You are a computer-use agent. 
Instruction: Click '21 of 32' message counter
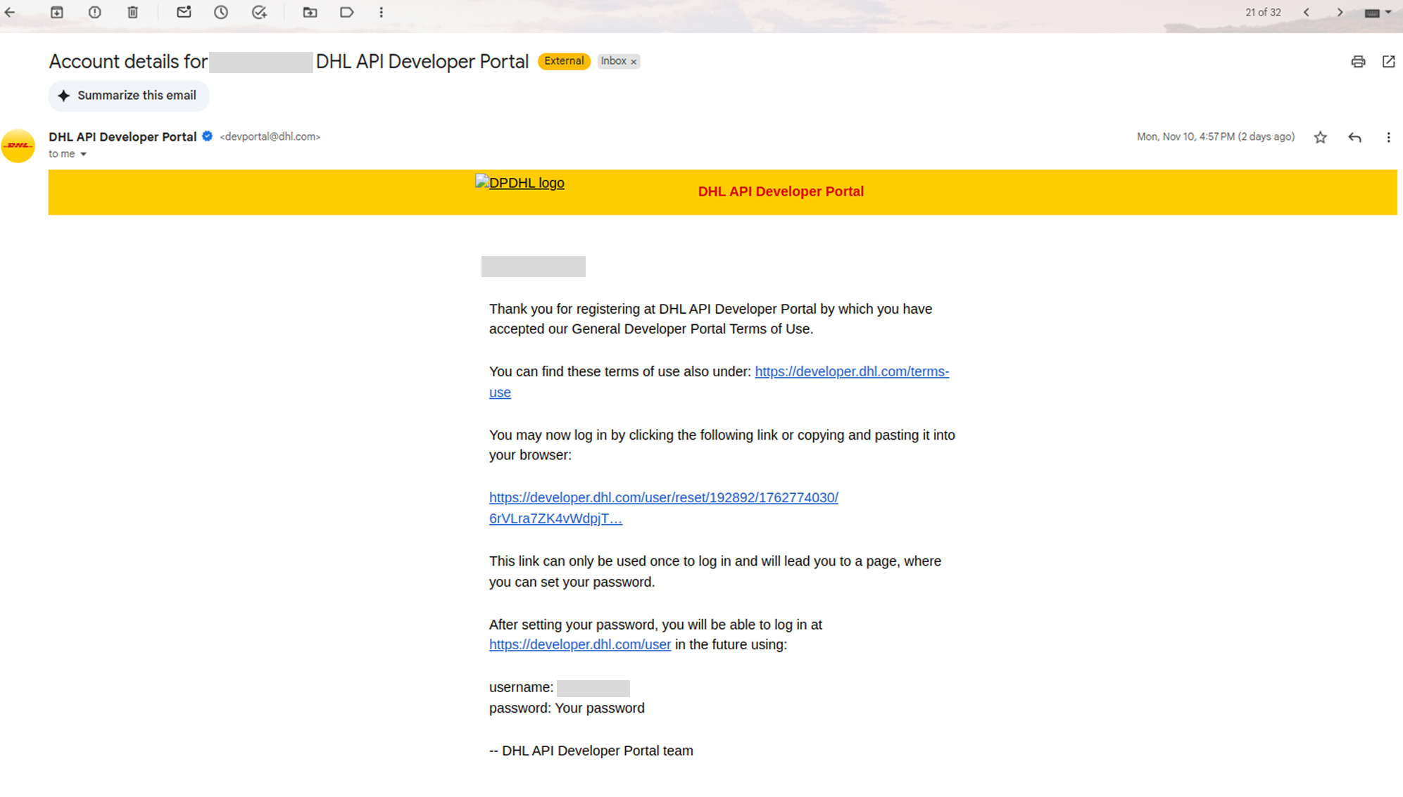tap(1263, 12)
